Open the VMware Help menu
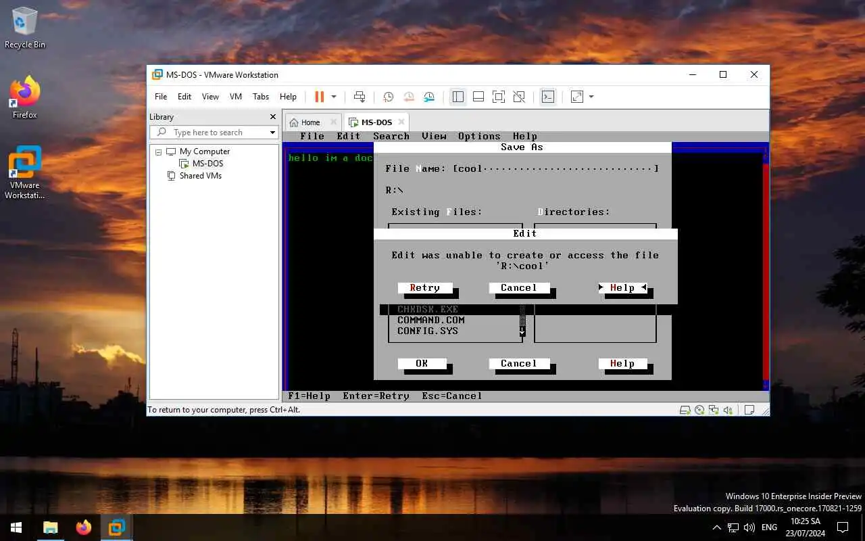The width and height of the screenshot is (865, 541). [x=288, y=97]
